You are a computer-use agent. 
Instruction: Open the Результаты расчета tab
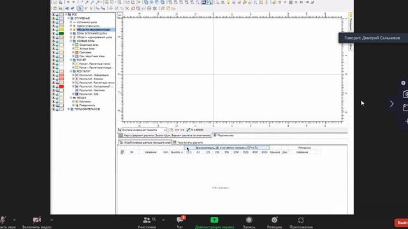(x=188, y=142)
